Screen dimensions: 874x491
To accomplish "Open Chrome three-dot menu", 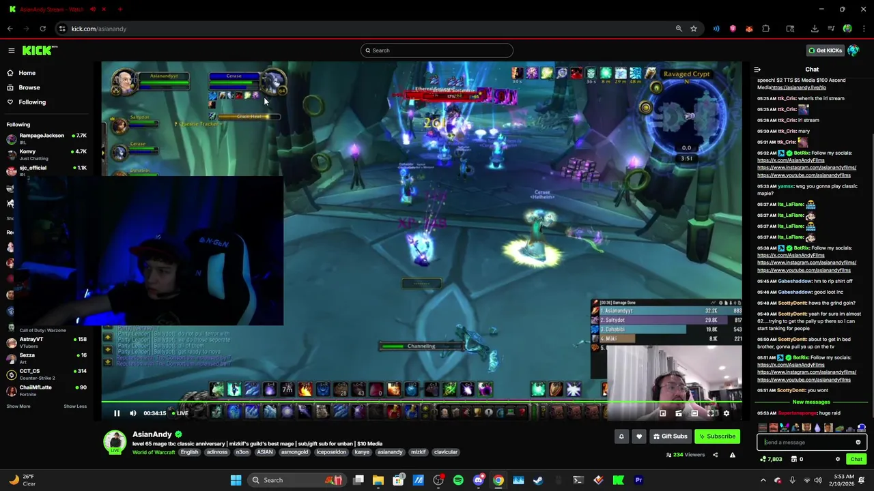I will point(864,29).
